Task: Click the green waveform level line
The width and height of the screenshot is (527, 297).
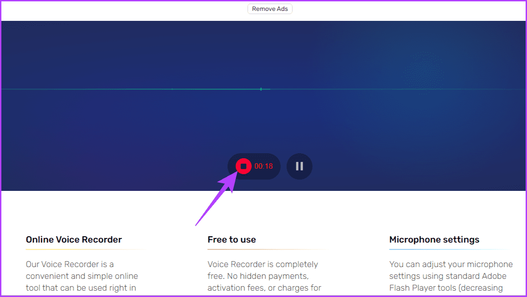Action: 136,89
